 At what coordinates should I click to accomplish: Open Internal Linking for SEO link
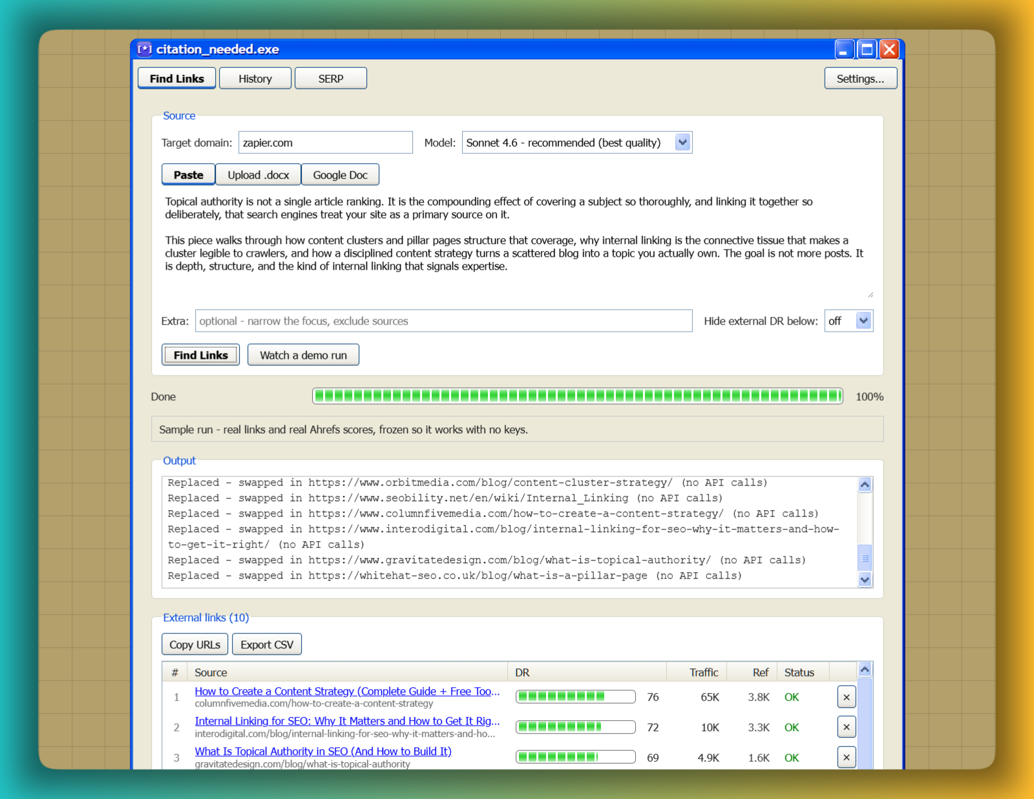pos(347,721)
